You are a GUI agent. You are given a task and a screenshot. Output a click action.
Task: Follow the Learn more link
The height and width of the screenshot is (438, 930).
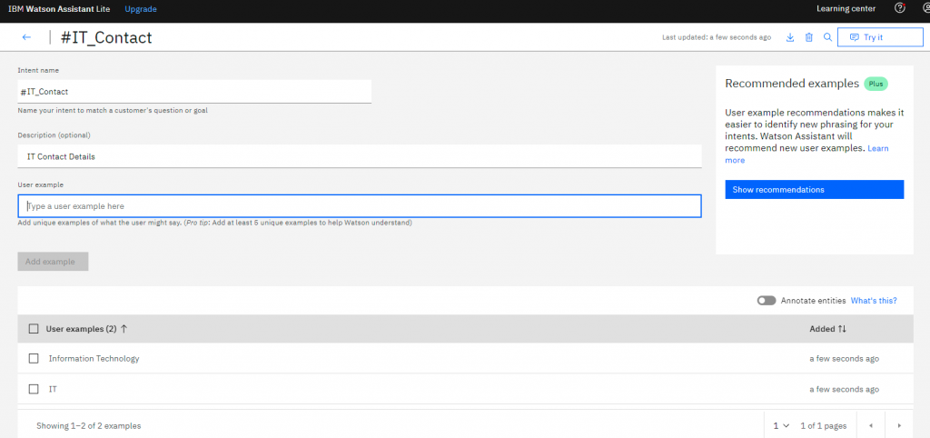click(x=806, y=154)
